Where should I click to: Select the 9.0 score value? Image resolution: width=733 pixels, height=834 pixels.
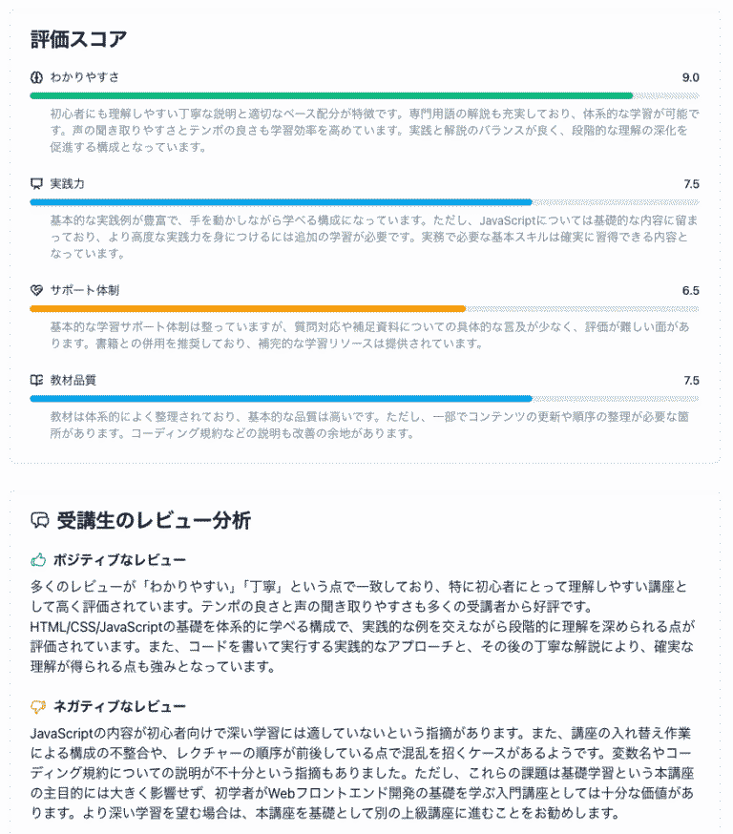[x=690, y=77]
